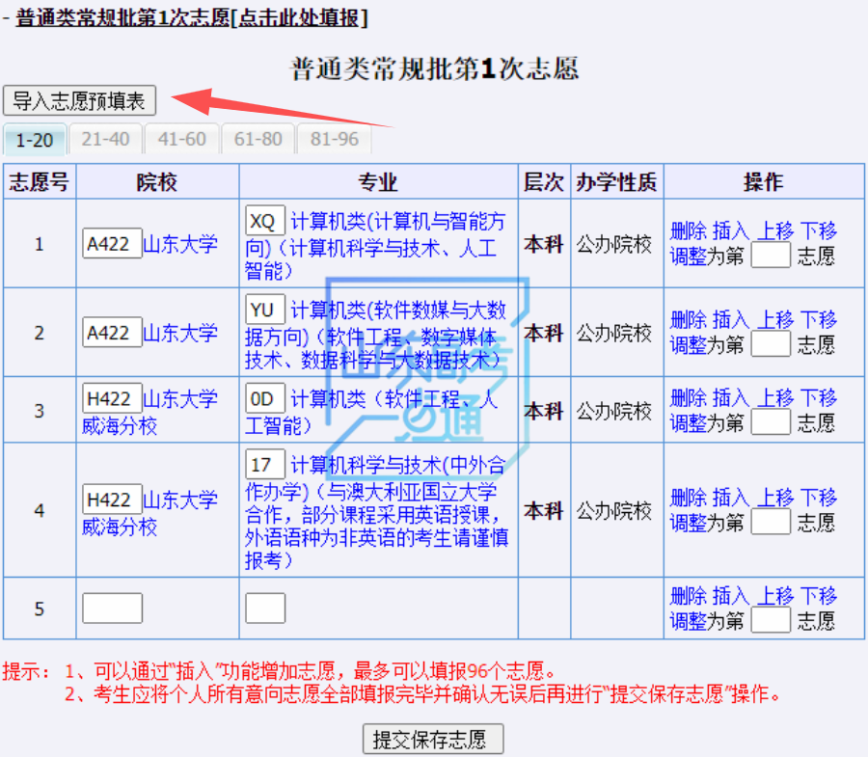Image resolution: width=868 pixels, height=757 pixels.
Task: Click the 导入志愿预填表 button
Action: [79, 100]
